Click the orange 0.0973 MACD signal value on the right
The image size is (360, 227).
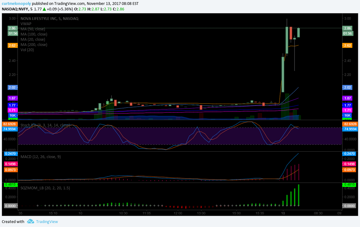(x=349, y=170)
